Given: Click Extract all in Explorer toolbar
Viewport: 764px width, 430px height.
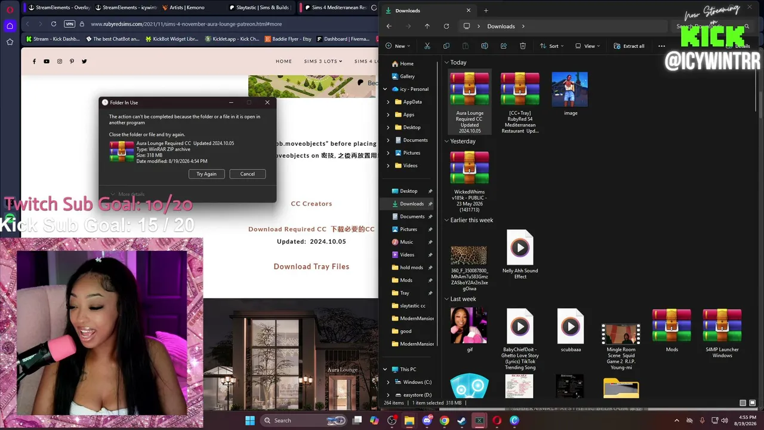Looking at the screenshot, I should pyautogui.click(x=629, y=46).
